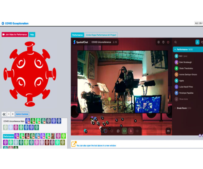Viewport: 203px width, 169px height.
Task: Click the SpatialChat logo
Action: pyautogui.click(x=81, y=42)
